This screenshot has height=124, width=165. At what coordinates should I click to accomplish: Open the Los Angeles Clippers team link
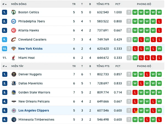[34, 111]
